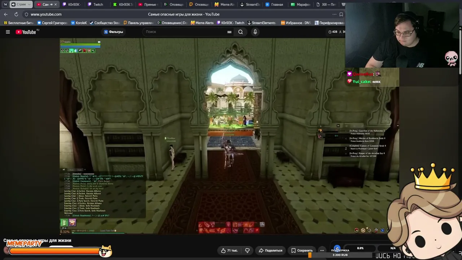The height and width of the screenshot is (260, 462).
Task: Click the pink gift box icon in game
Action: click(x=72, y=223)
